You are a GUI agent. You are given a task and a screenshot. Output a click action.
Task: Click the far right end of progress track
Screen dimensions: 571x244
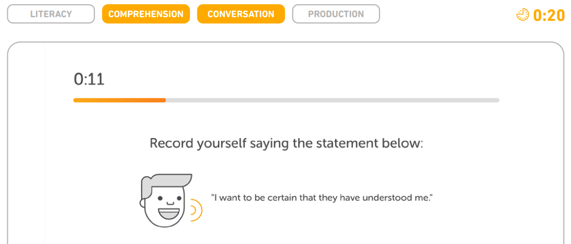(x=497, y=100)
